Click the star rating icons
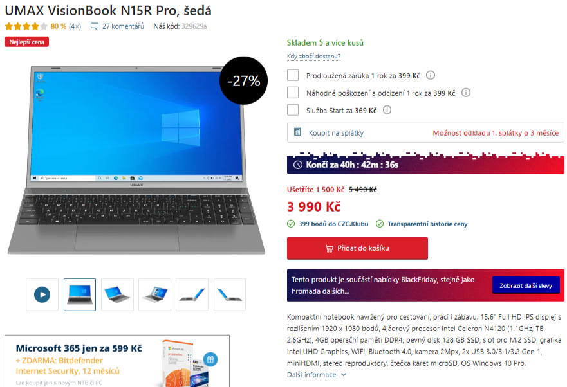The width and height of the screenshot is (567, 387). coord(26,26)
